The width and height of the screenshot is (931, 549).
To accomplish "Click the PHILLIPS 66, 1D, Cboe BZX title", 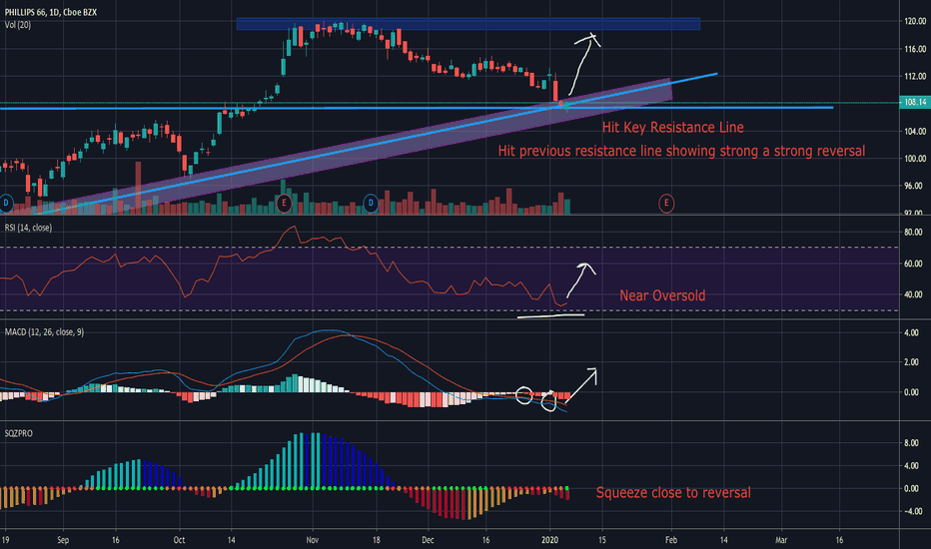I will tap(51, 12).
